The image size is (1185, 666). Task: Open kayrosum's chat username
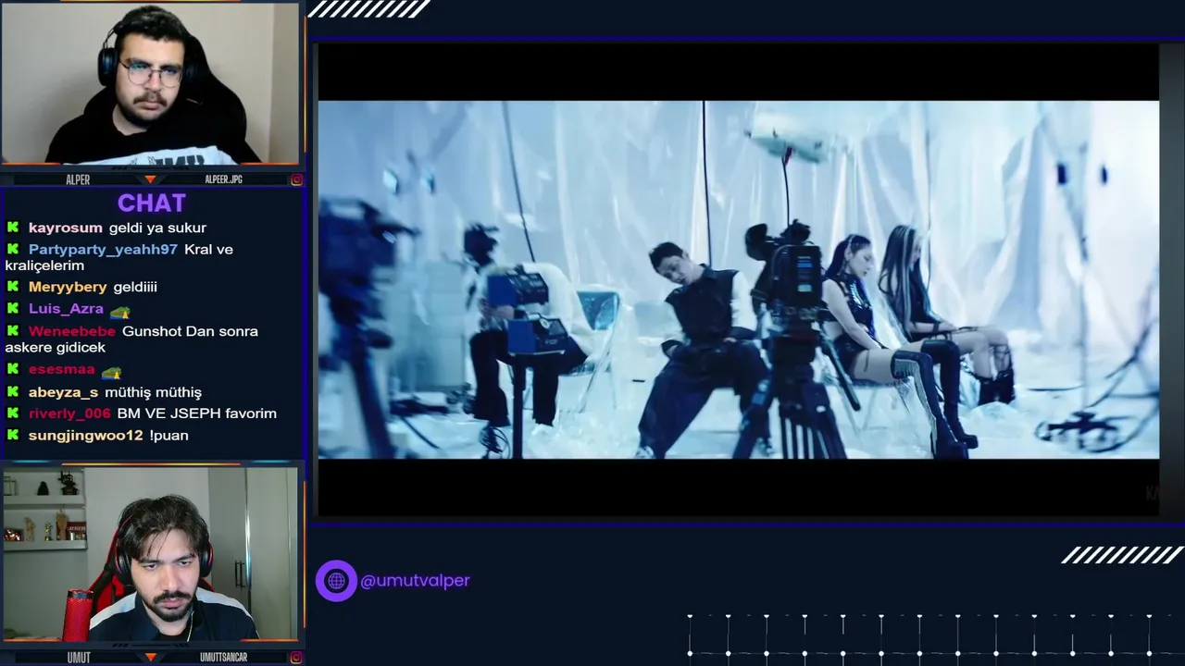(x=66, y=228)
